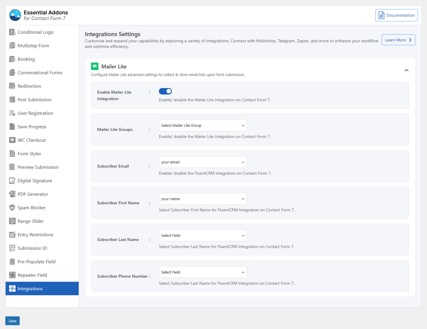Open Post Submission settings

[42, 99]
